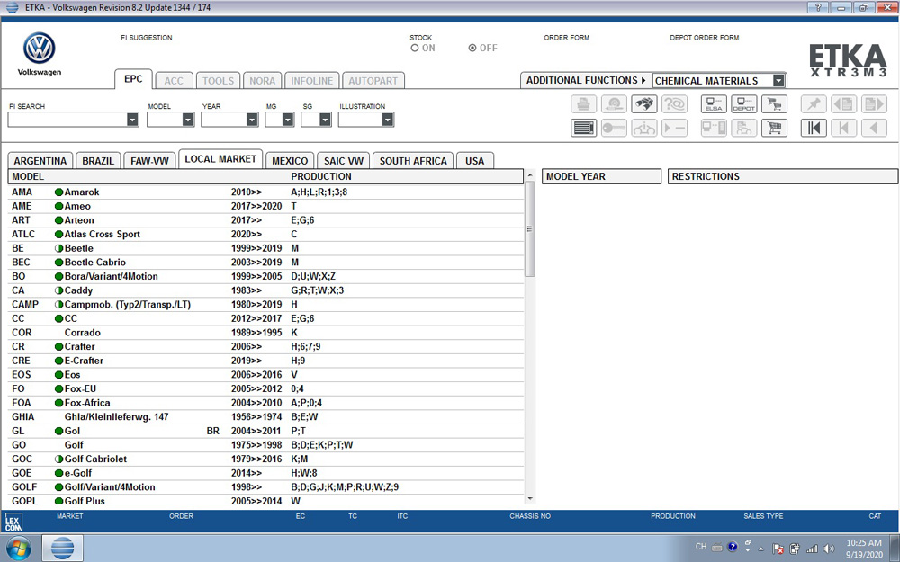Image resolution: width=900 pixels, height=562 pixels.
Task: Click the RESTRICTIONS column header
Action: 783,176
